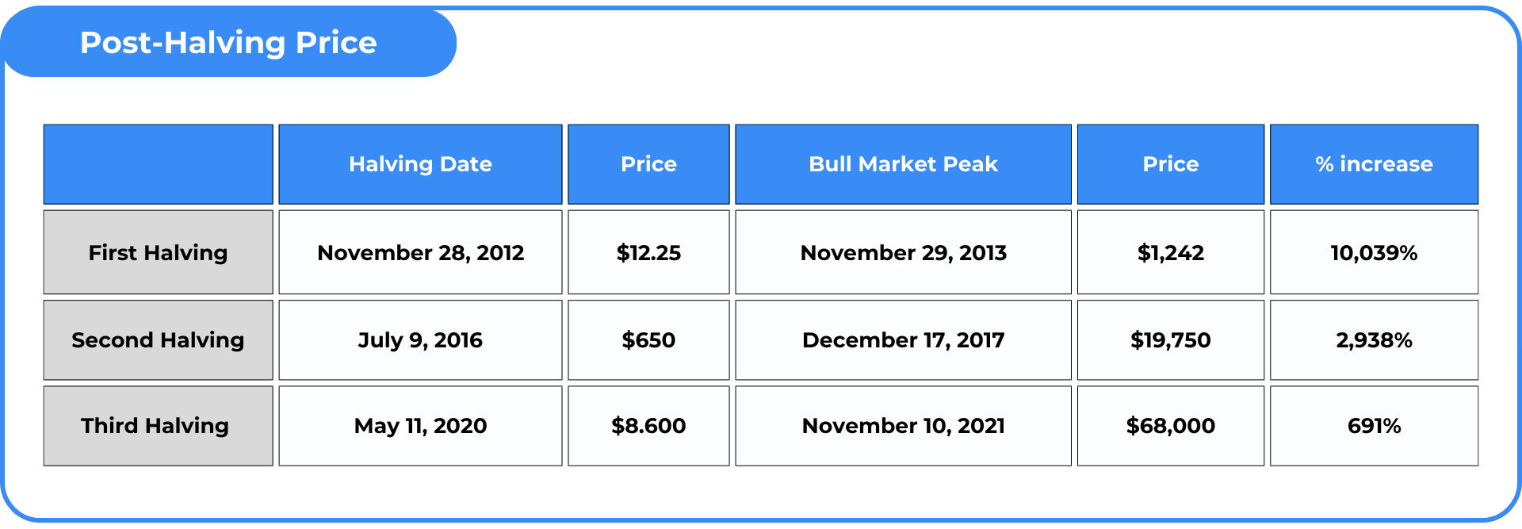This screenshot has height=529, width=1522.
Task: Click the $68,000 peak price cell
Action: [1170, 426]
